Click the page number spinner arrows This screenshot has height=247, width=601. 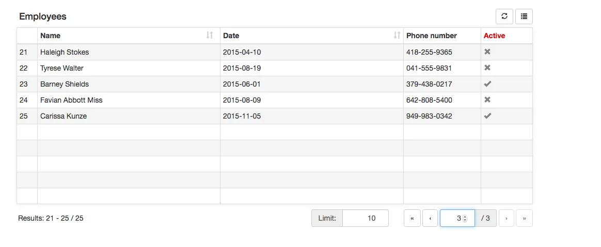point(465,218)
